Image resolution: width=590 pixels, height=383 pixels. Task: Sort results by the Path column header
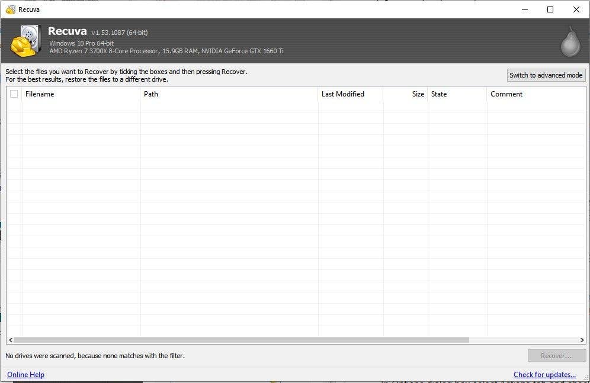click(228, 94)
